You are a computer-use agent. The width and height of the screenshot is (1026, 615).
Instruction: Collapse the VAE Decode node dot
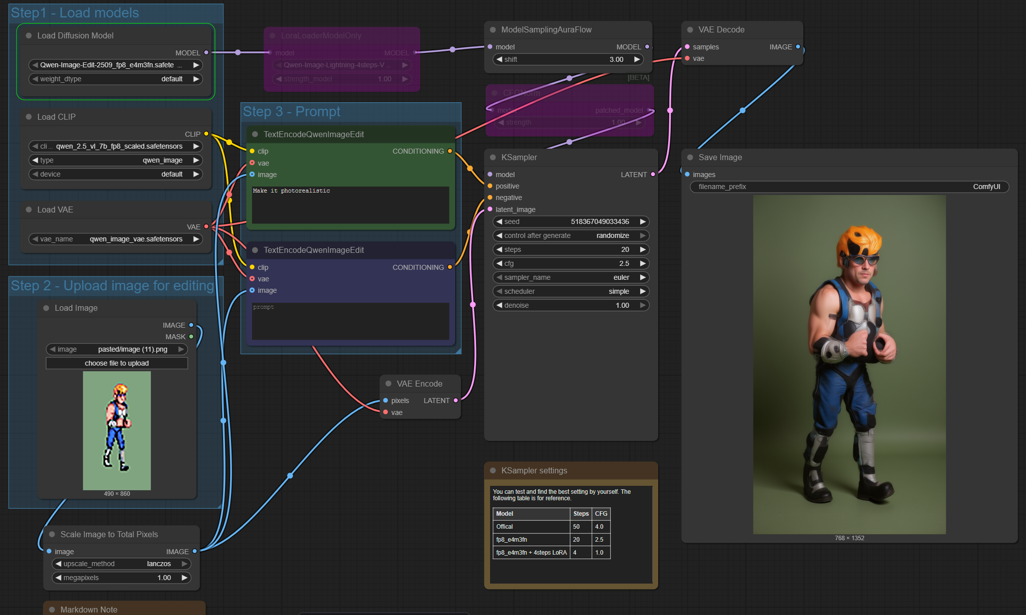[x=690, y=30]
